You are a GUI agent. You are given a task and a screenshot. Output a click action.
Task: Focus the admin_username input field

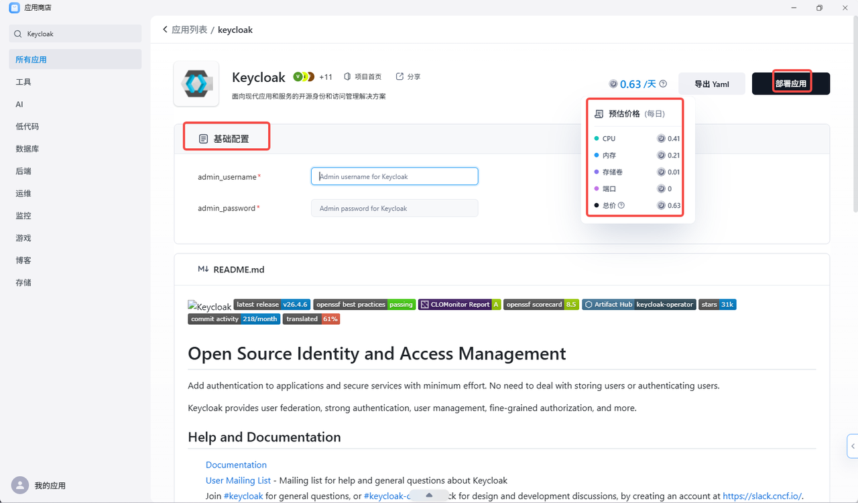(395, 176)
